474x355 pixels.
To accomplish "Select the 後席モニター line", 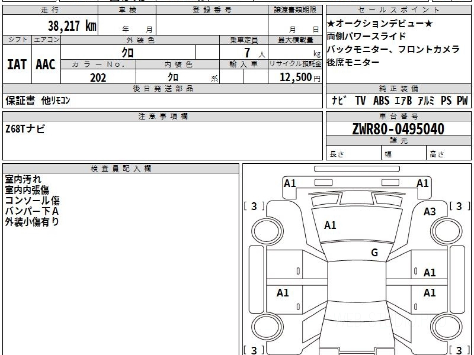I will (353, 62).
